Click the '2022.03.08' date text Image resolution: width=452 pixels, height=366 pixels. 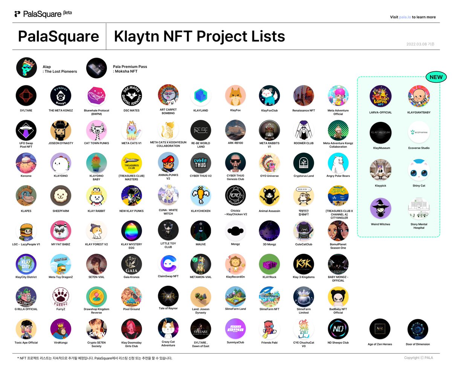click(416, 44)
